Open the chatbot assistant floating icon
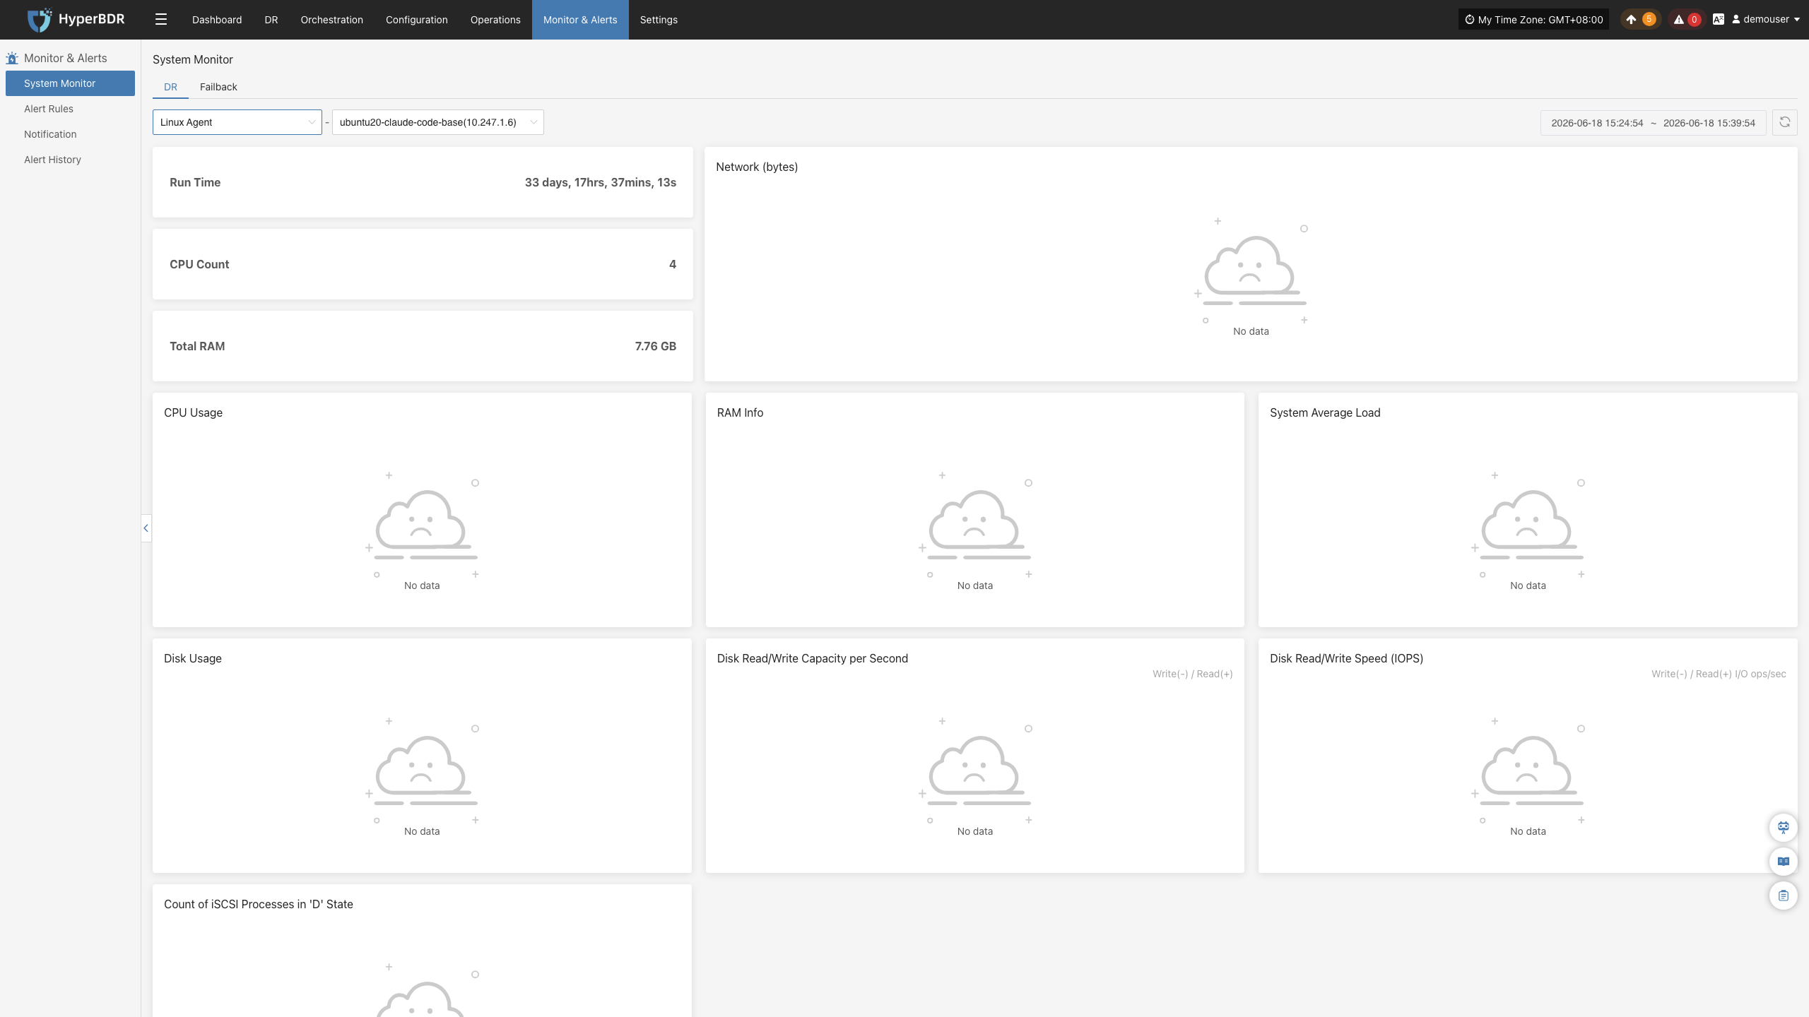1809x1017 pixels. [1784, 827]
